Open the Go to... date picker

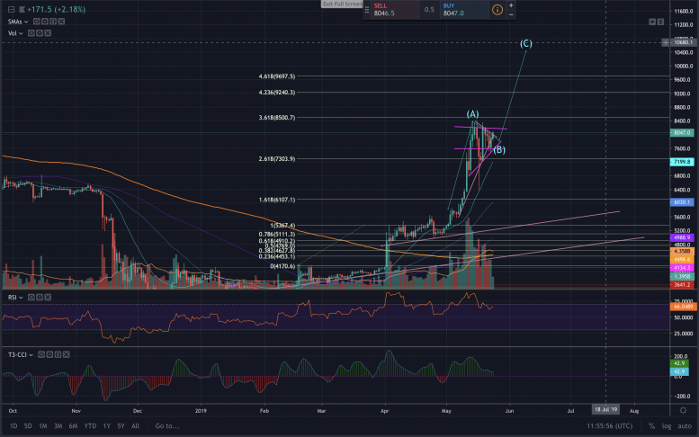click(x=167, y=426)
